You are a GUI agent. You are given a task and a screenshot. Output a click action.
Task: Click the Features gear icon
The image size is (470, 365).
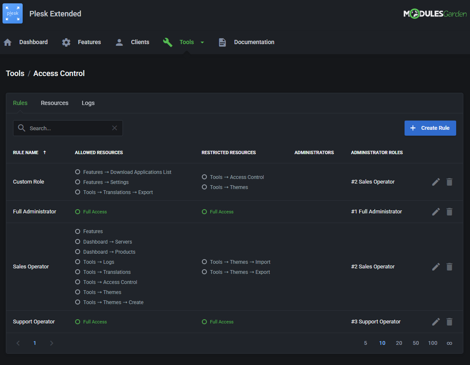click(66, 42)
